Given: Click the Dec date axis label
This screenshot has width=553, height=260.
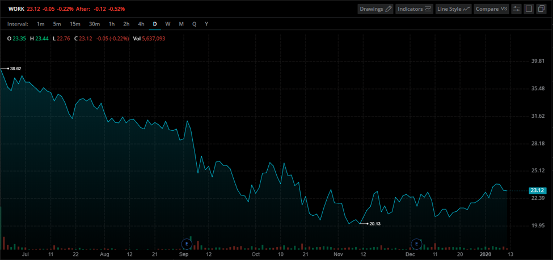Looking at the screenshot, I should point(410,254).
